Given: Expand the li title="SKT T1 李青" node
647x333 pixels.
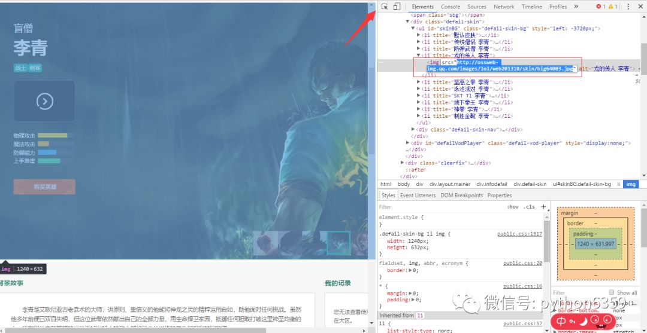Looking at the screenshot, I should (418, 96).
